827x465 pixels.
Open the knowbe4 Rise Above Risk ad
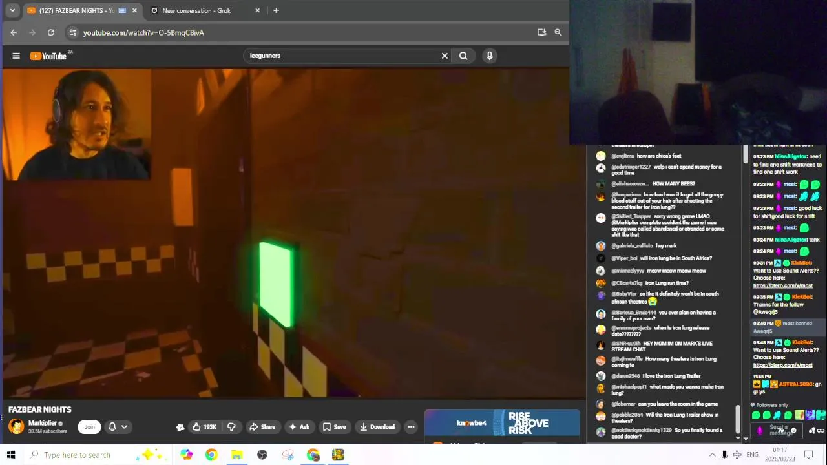coord(502,423)
